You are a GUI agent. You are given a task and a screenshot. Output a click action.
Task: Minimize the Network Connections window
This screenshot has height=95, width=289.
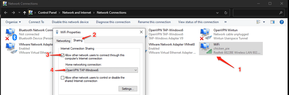tap(259, 4)
